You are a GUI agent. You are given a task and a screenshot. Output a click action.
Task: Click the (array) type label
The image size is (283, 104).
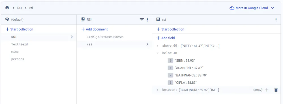coord(258,90)
